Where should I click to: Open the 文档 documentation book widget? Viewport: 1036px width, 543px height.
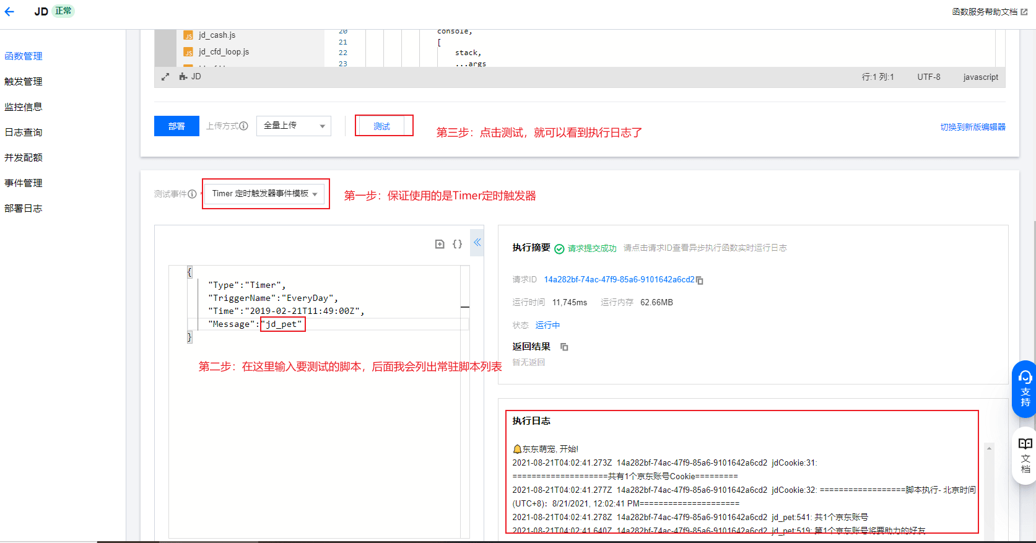(x=1025, y=455)
